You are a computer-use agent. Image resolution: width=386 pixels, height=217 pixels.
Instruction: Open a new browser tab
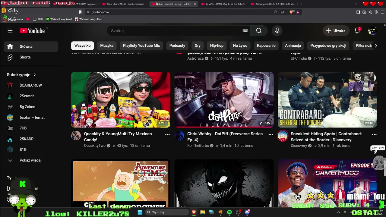coord(301,4)
